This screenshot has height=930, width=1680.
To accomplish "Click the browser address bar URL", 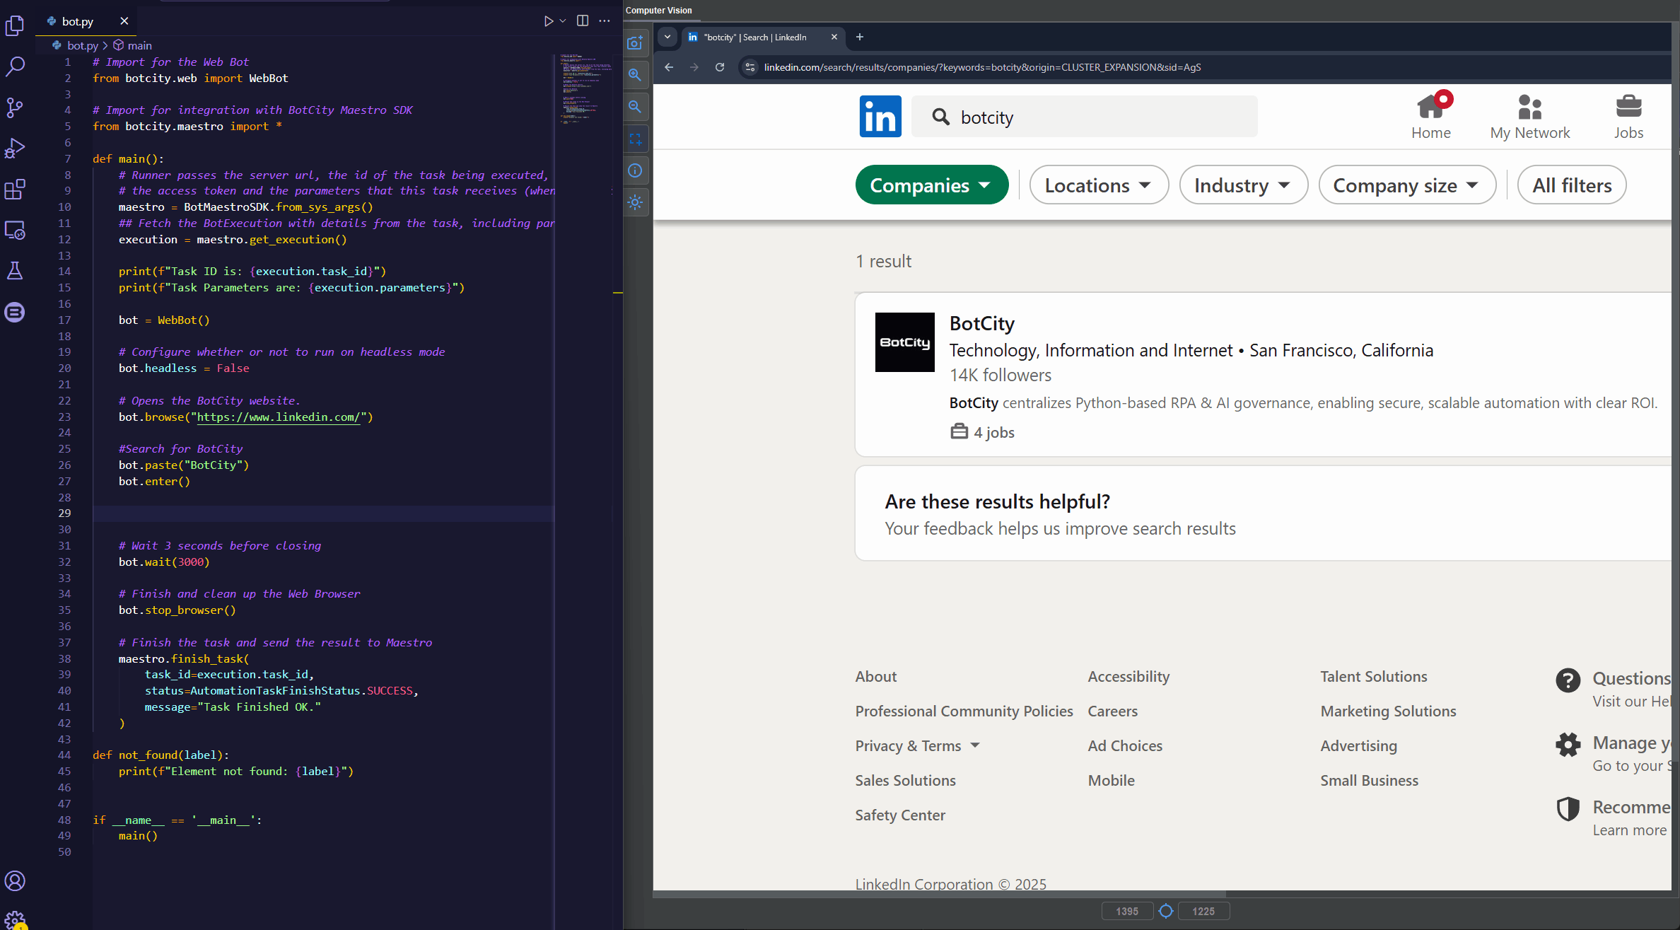I will [x=982, y=67].
